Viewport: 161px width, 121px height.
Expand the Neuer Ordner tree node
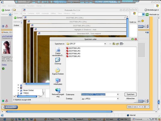click(x=18, y=90)
